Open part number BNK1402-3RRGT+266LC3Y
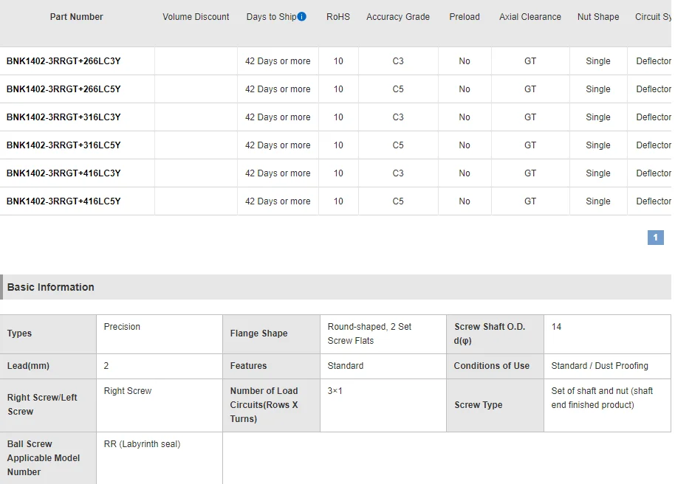This screenshot has height=484, width=675. (x=64, y=61)
